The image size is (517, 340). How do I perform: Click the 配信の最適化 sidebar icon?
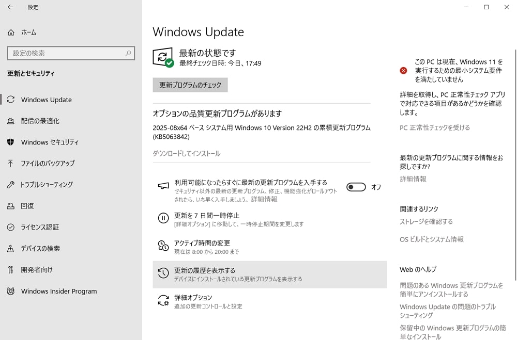pyautogui.click(x=10, y=121)
